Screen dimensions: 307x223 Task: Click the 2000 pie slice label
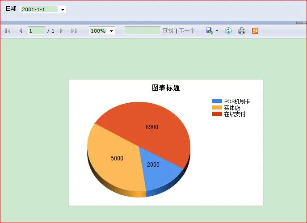pos(153,164)
